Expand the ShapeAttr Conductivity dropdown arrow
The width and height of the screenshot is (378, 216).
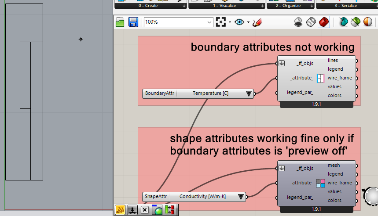(x=241, y=197)
